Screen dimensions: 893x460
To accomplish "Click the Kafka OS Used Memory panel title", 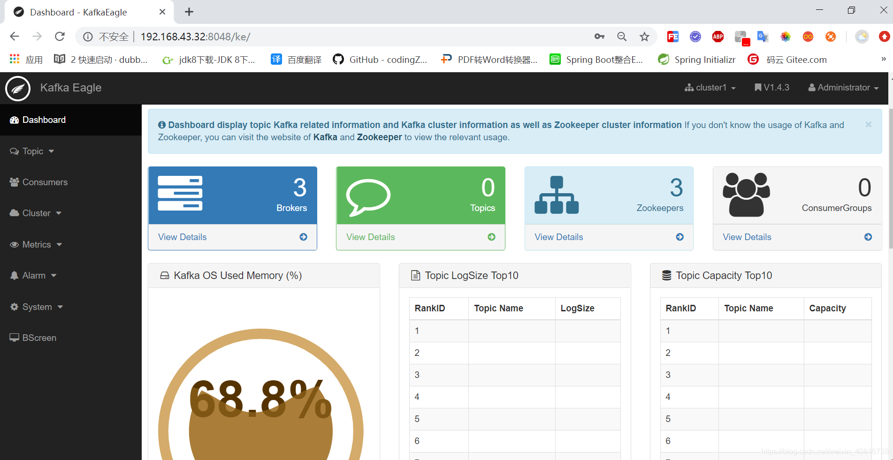I will (237, 276).
